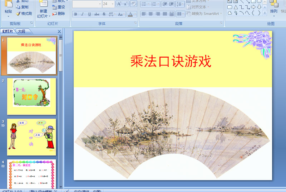The image size is (286, 192).
Task: Select the down arrow shape
Action: click(x=259, y=7)
